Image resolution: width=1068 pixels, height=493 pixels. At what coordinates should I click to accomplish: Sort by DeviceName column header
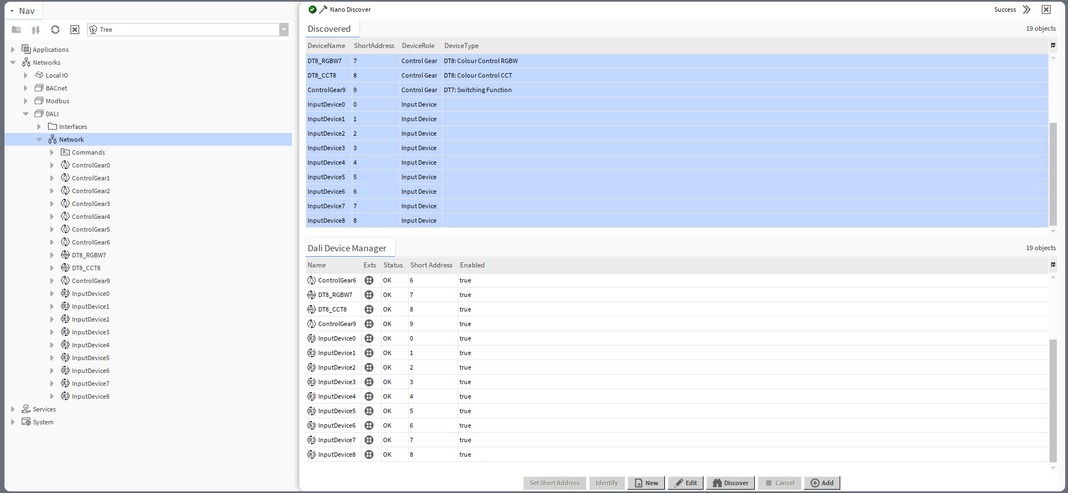pos(327,46)
